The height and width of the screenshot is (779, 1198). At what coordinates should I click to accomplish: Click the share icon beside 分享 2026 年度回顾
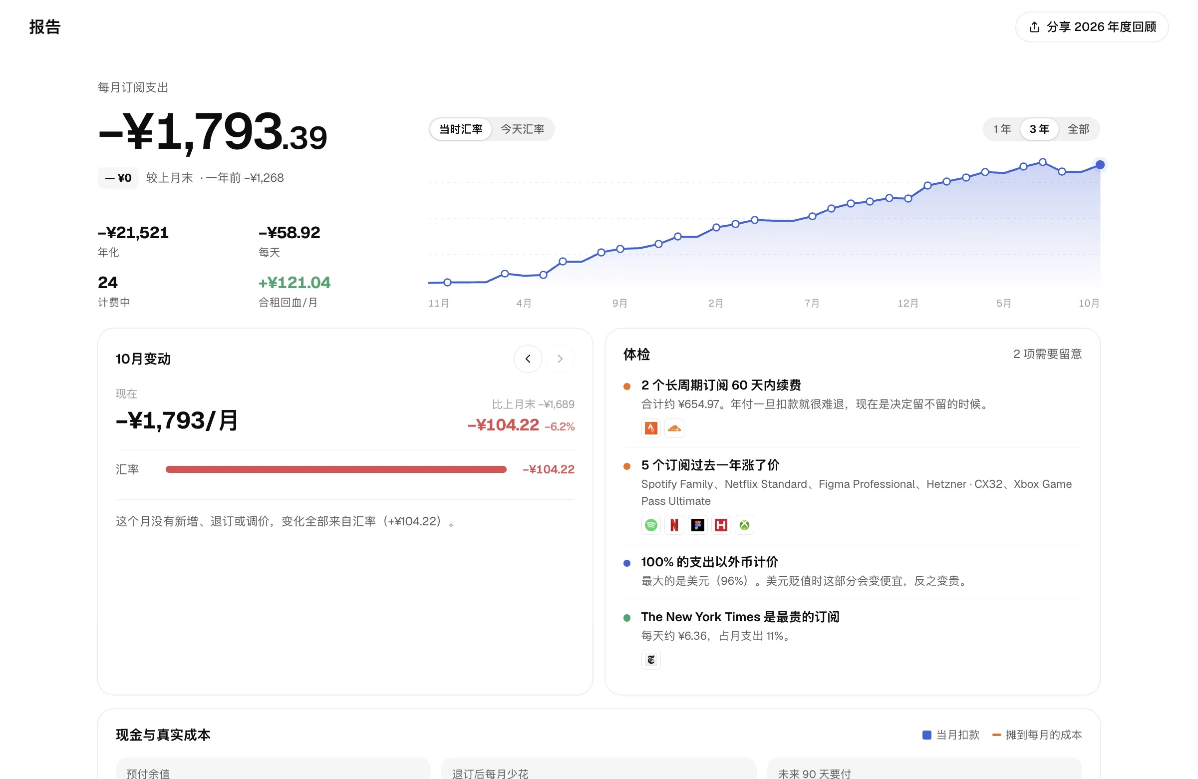click(x=1034, y=27)
